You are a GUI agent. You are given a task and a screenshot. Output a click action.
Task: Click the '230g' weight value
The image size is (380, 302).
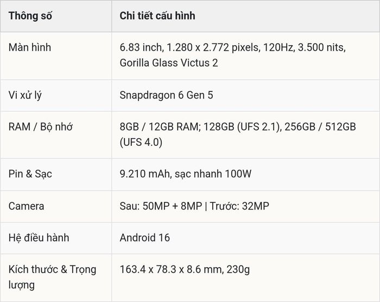pyautogui.click(x=238, y=269)
